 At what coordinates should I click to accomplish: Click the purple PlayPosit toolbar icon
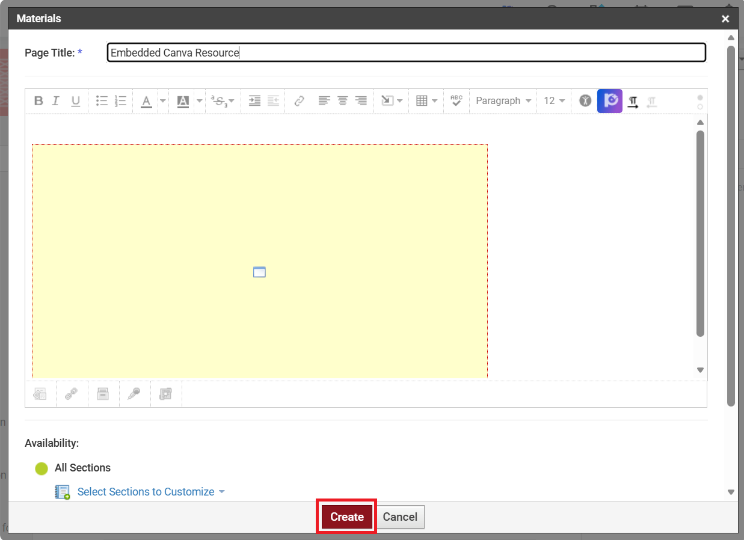[610, 101]
